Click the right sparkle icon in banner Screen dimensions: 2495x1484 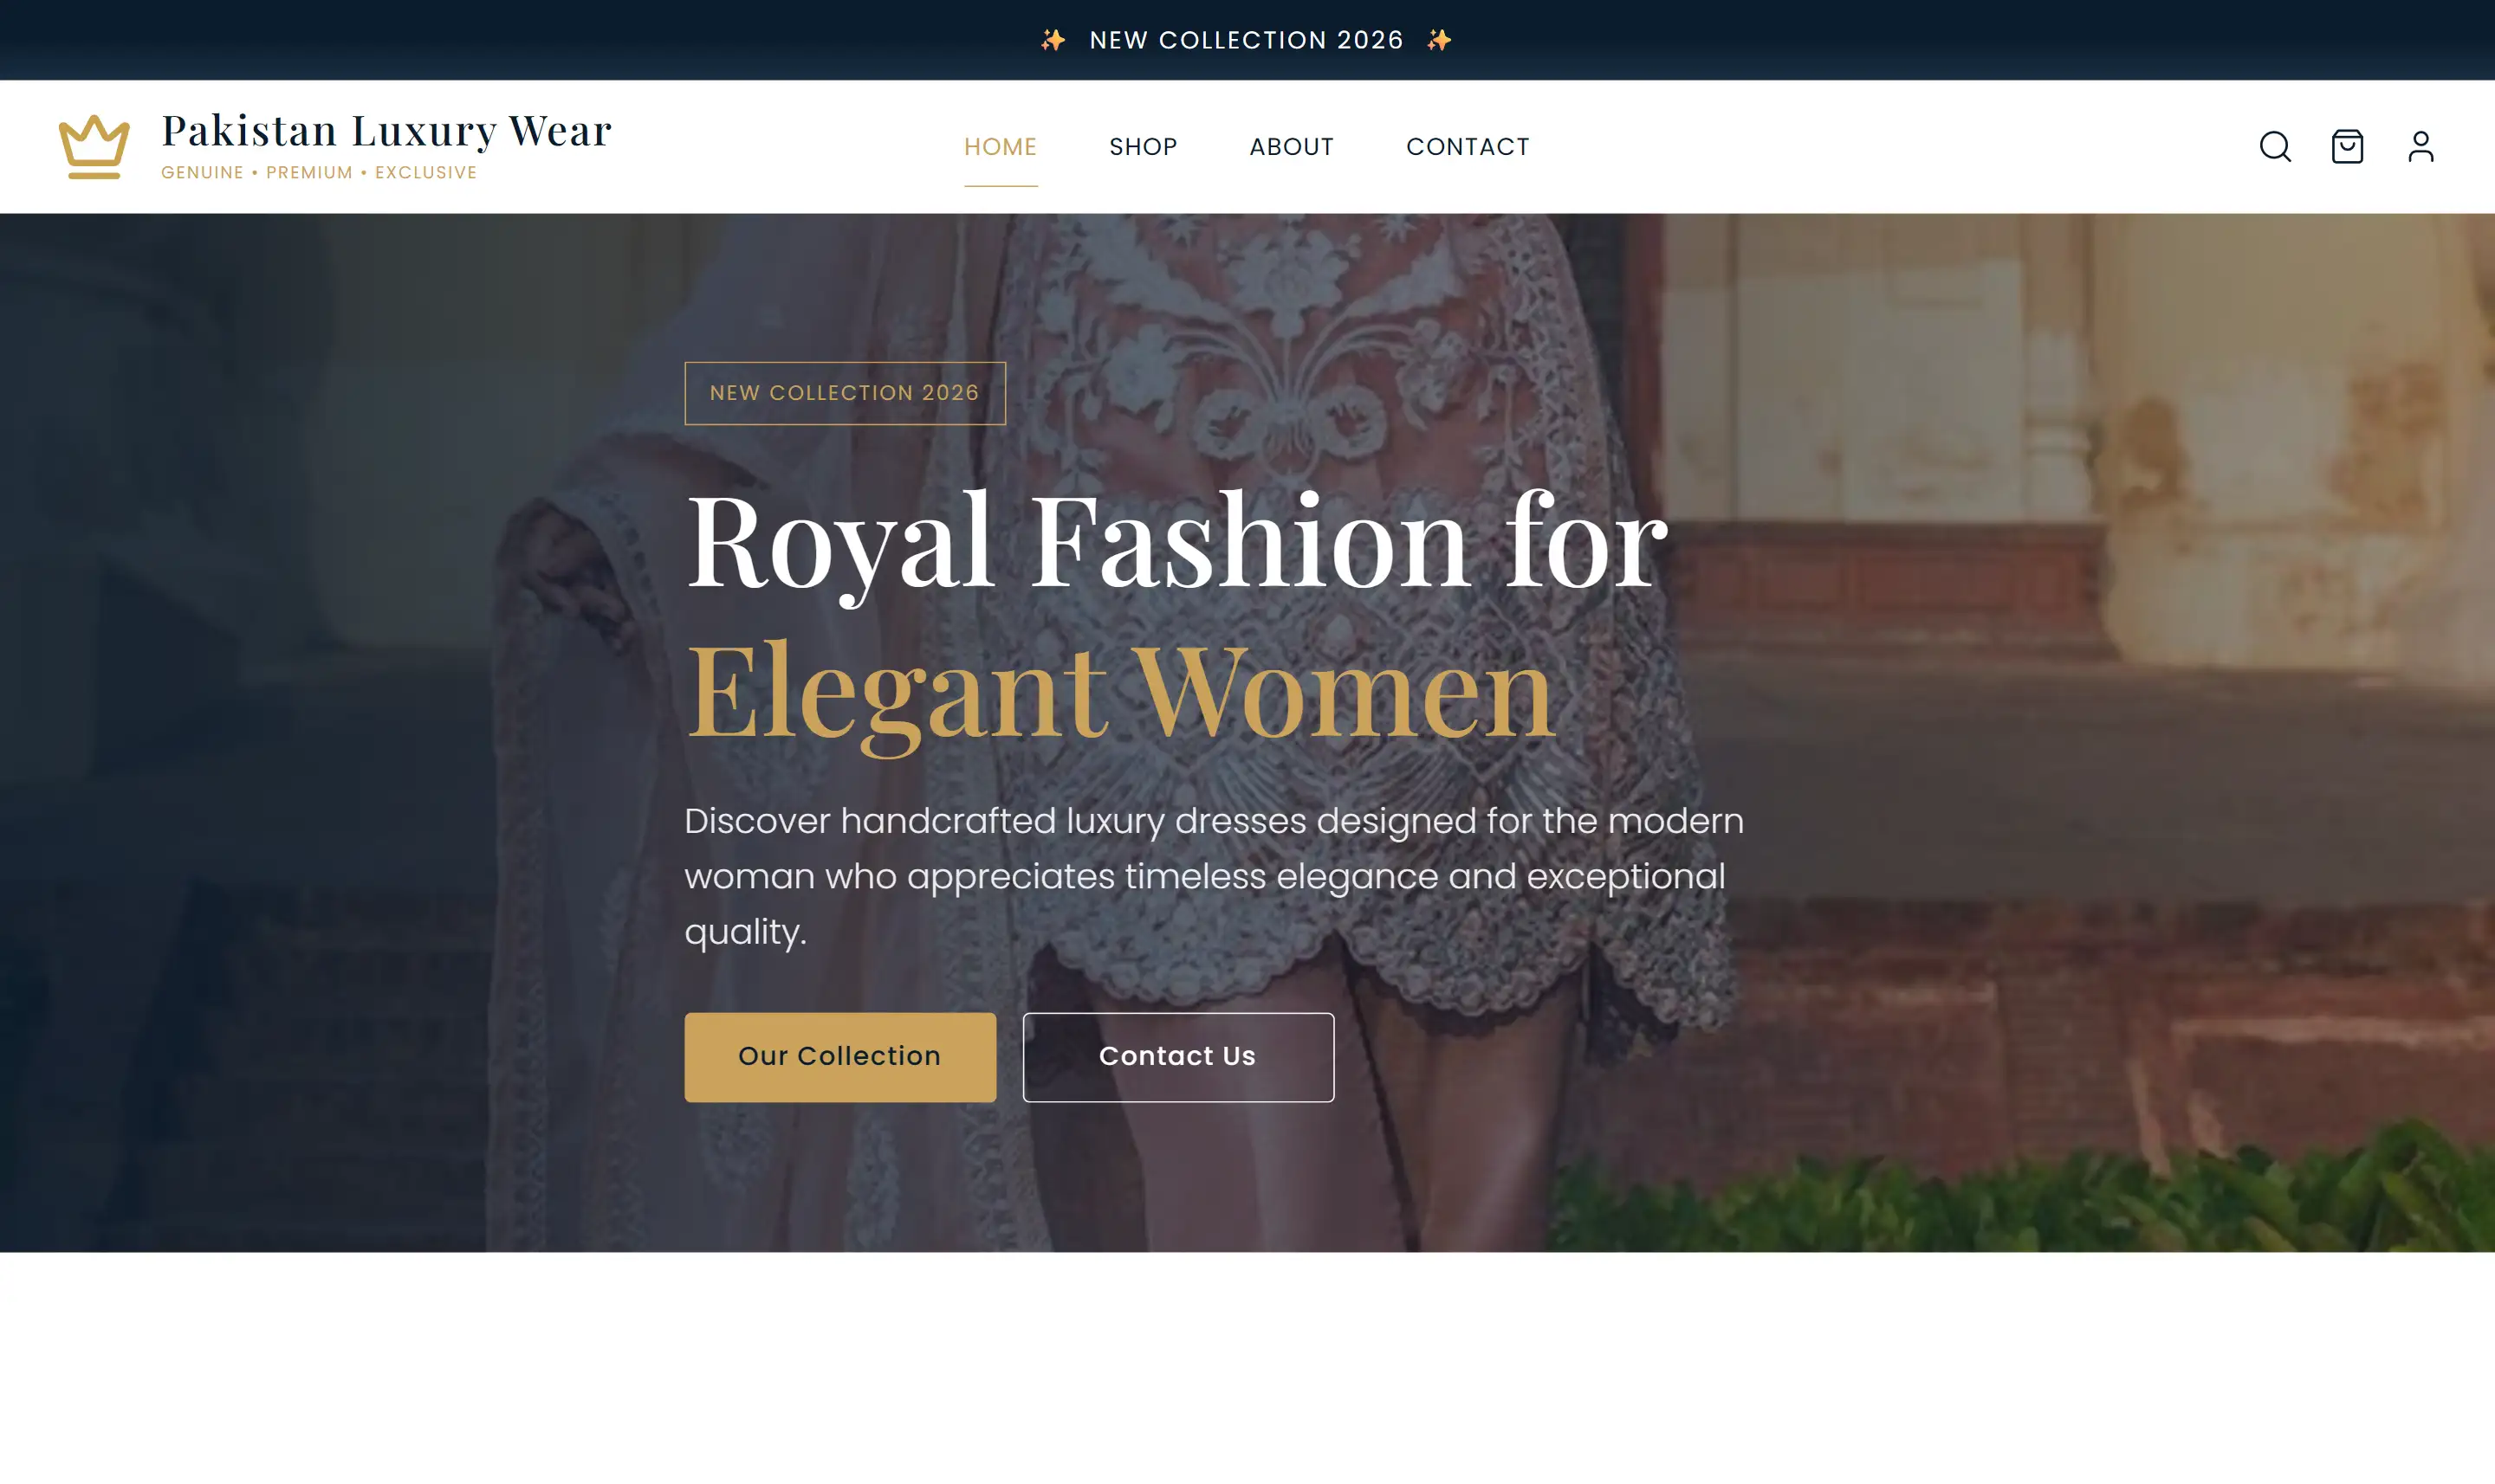[1439, 40]
